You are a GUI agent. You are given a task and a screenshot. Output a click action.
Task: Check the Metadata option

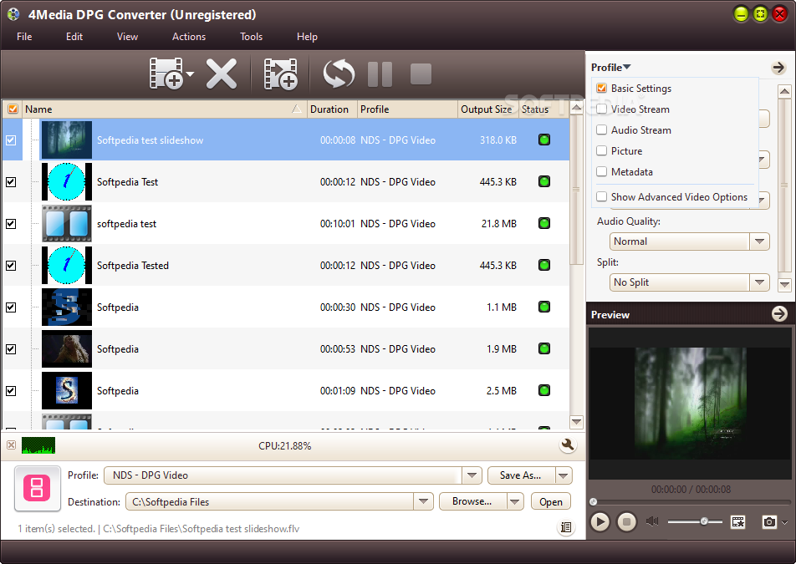(601, 171)
